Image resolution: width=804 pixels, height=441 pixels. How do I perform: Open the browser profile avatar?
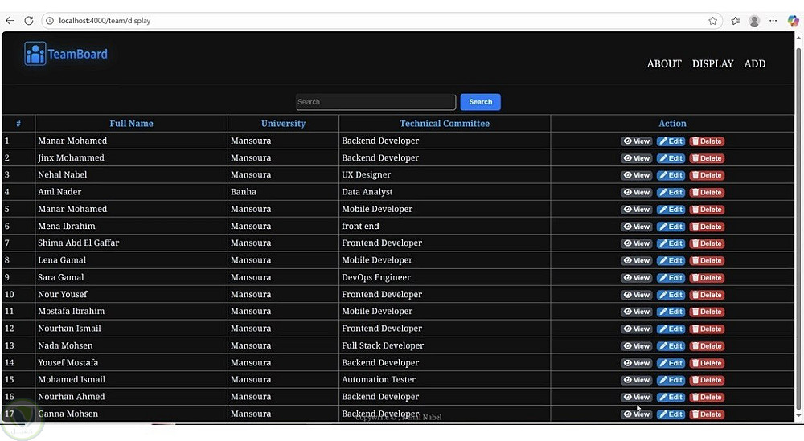point(754,21)
